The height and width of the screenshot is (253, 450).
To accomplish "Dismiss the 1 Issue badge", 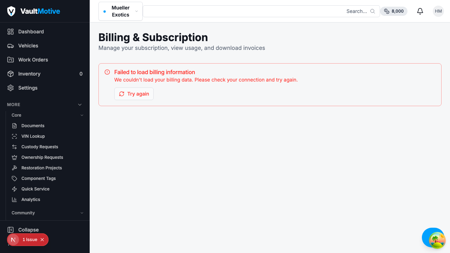I will coord(42,240).
